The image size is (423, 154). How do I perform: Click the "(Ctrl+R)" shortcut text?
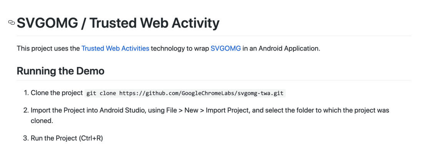(91, 138)
